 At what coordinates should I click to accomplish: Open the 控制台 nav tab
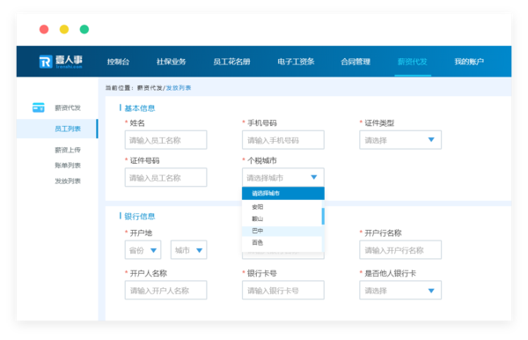coord(118,62)
